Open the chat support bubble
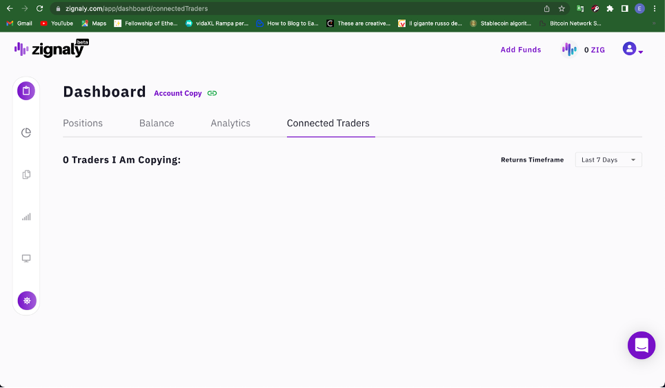The height and width of the screenshot is (388, 665). (642, 345)
